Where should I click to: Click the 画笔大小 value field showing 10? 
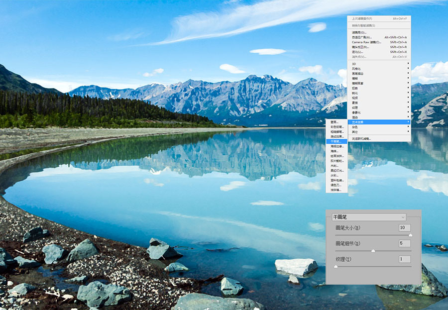405,228
